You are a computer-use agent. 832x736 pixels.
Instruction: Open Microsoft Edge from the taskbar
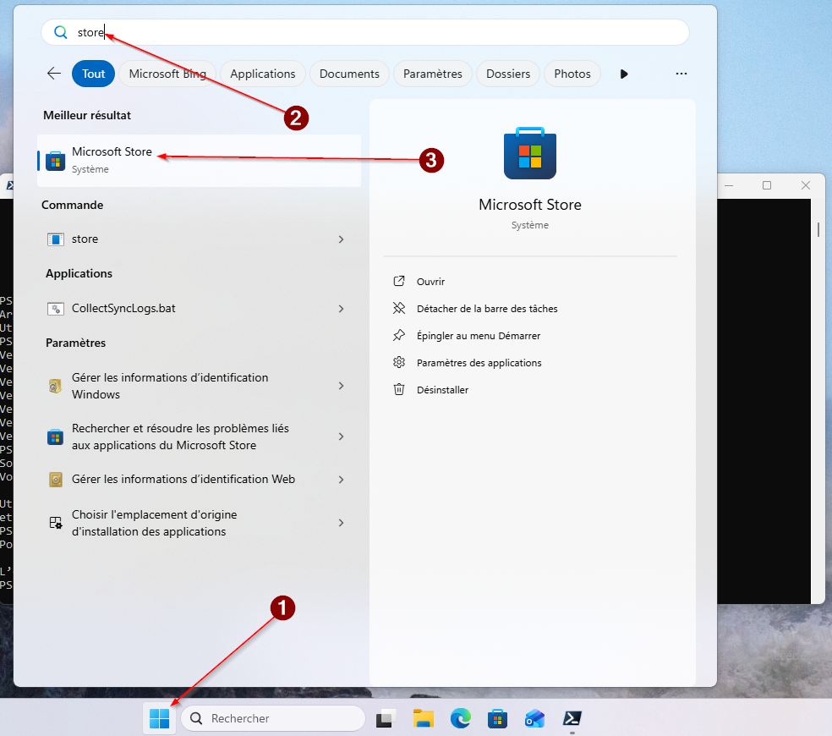[x=461, y=718]
